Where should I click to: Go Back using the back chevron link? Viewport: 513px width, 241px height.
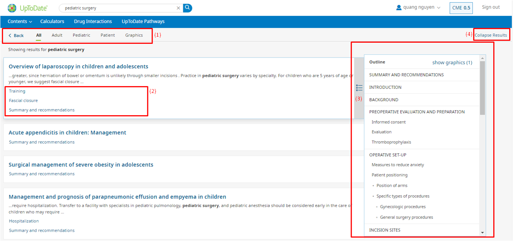[x=16, y=36]
